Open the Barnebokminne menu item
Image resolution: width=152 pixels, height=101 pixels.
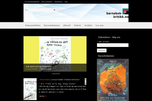coord(52,25)
